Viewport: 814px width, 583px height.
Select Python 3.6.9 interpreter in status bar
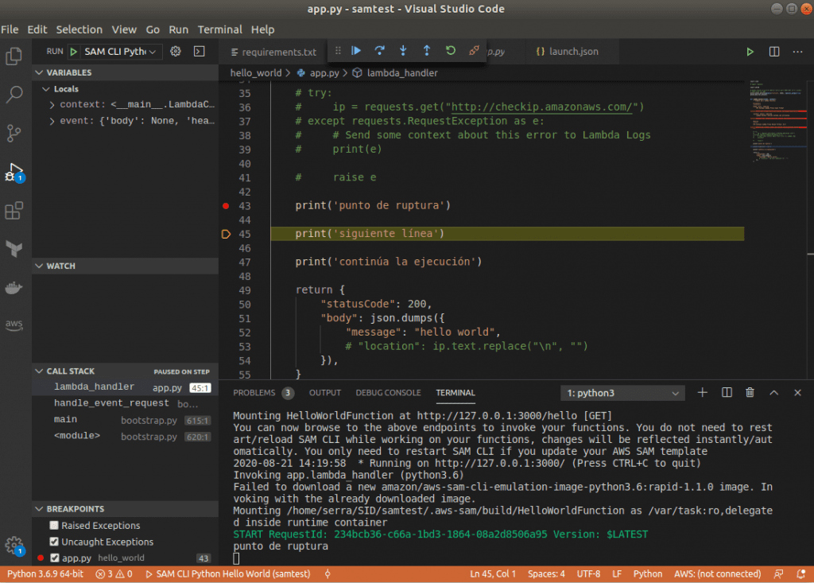(45, 574)
